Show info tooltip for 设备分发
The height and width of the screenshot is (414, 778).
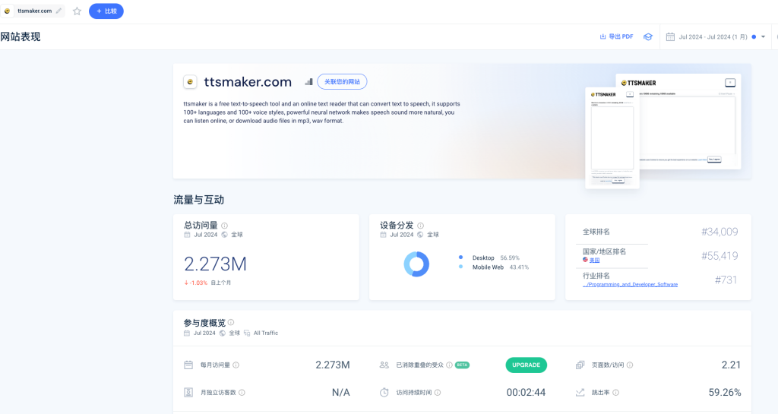click(x=421, y=226)
